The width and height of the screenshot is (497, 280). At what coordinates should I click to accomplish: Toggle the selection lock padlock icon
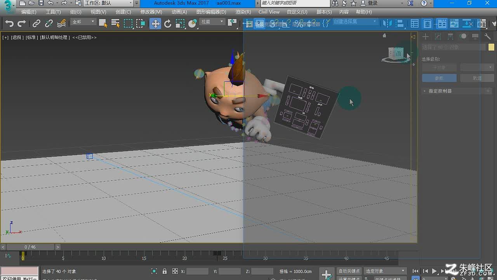165,271
